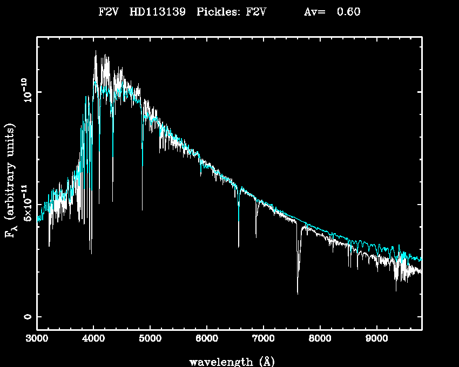Click the 4000 wavelength tick label
Viewport: 459px width, 367px height.
click(93, 339)
